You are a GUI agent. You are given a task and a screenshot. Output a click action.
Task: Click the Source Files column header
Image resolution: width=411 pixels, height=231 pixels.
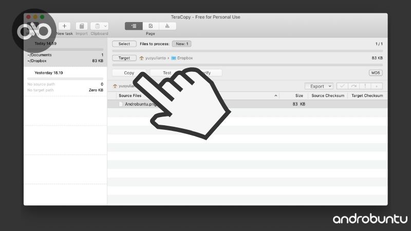[130, 95]
